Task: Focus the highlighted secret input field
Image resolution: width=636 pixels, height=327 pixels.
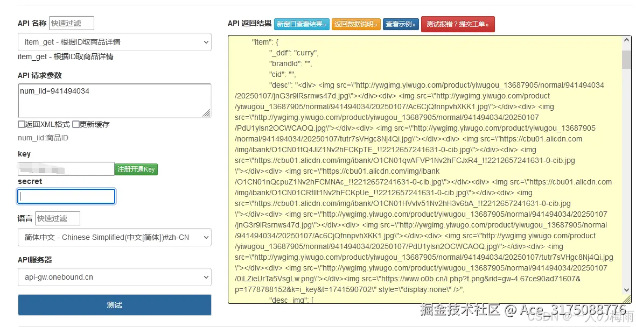Action: coord(66,196)
